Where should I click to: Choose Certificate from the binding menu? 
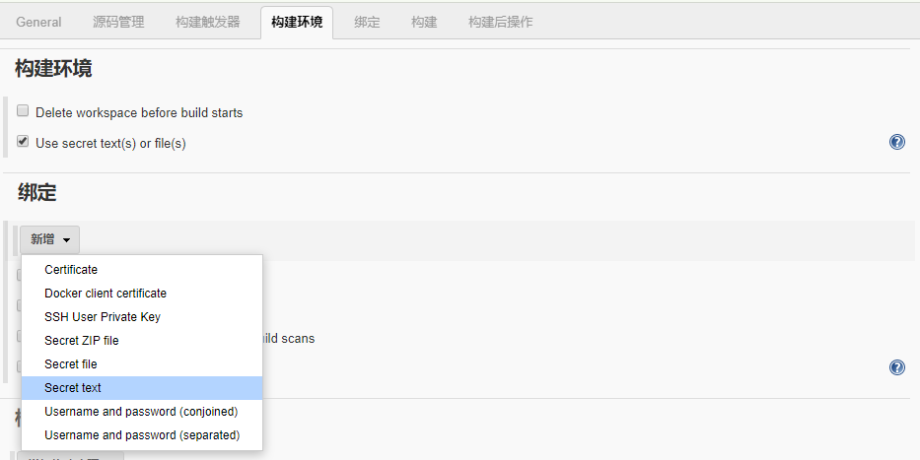71,270
